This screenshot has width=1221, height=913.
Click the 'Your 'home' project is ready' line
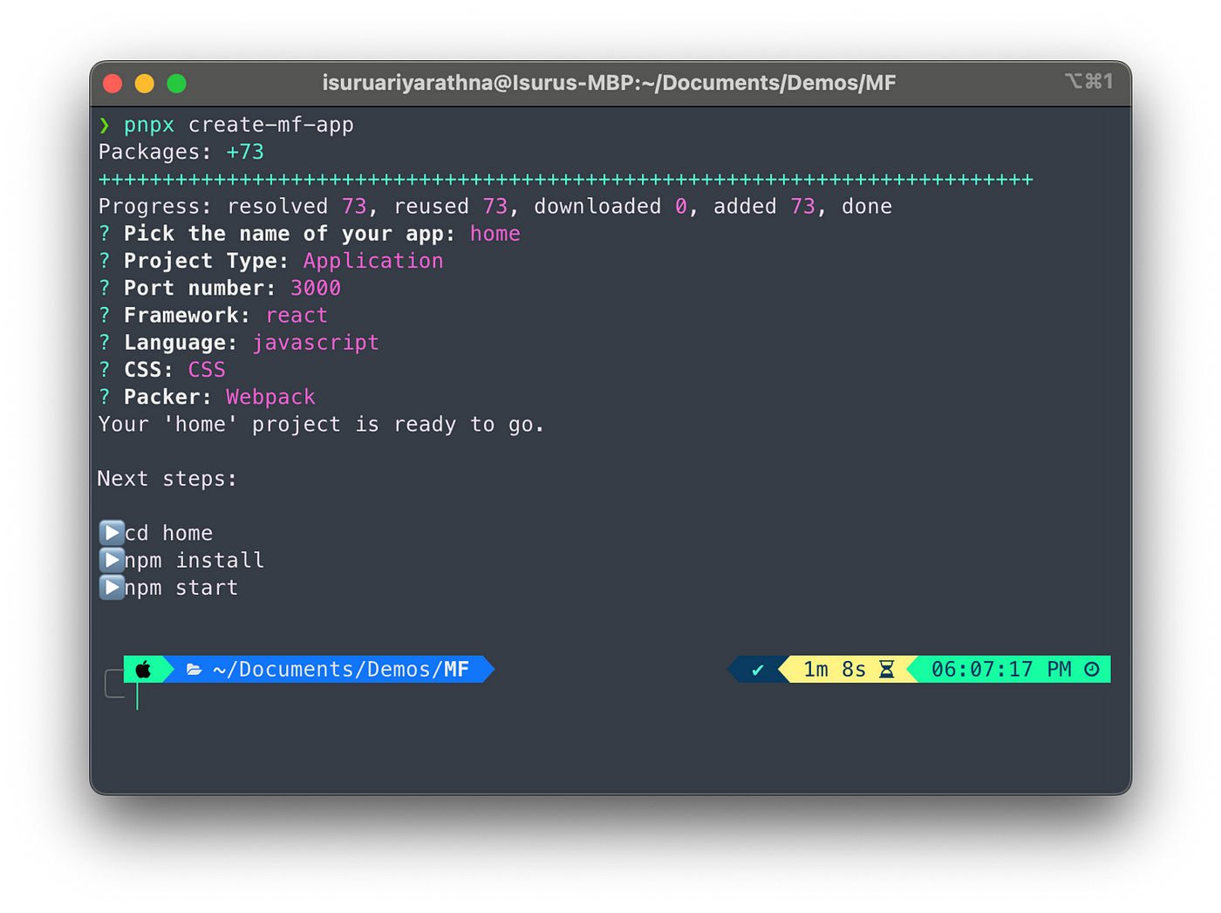(321, 424)
